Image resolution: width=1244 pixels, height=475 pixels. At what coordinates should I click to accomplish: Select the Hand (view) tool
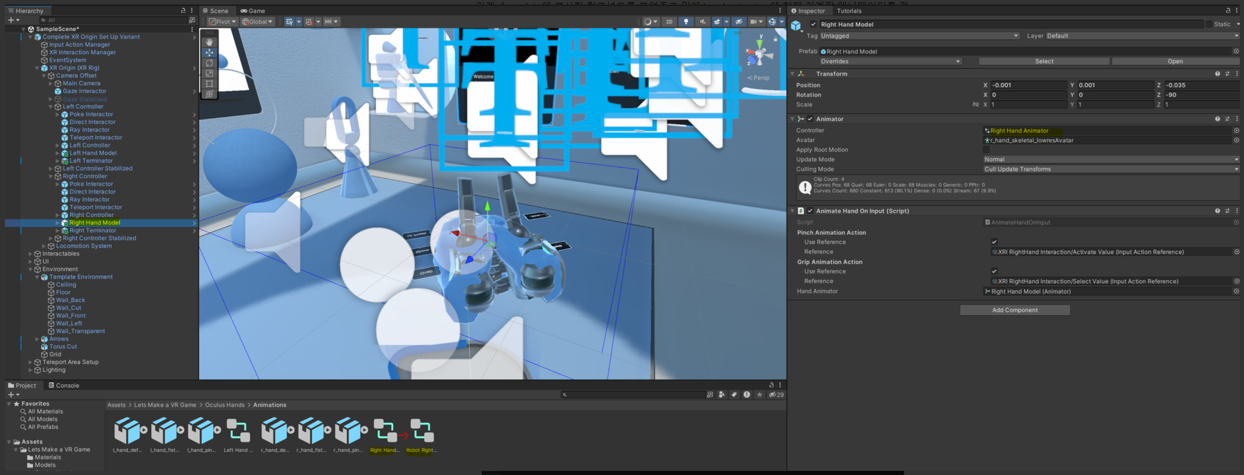point(209,42)
